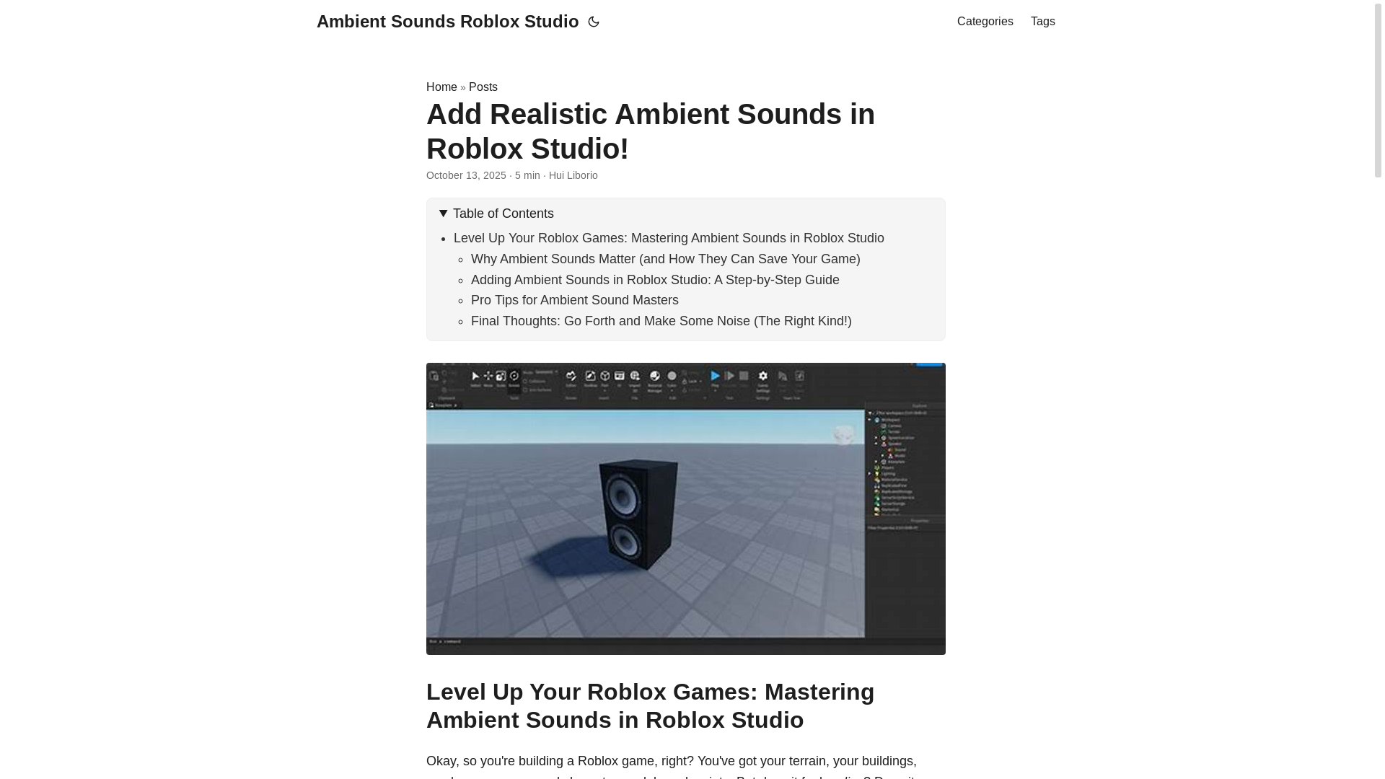Click the article title heading

click(x=651, y=131)
